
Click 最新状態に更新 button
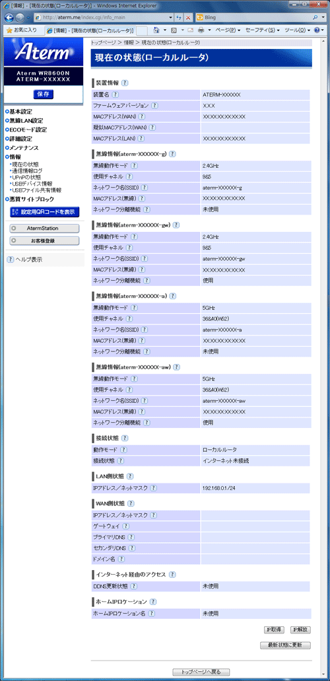point(285,645)
